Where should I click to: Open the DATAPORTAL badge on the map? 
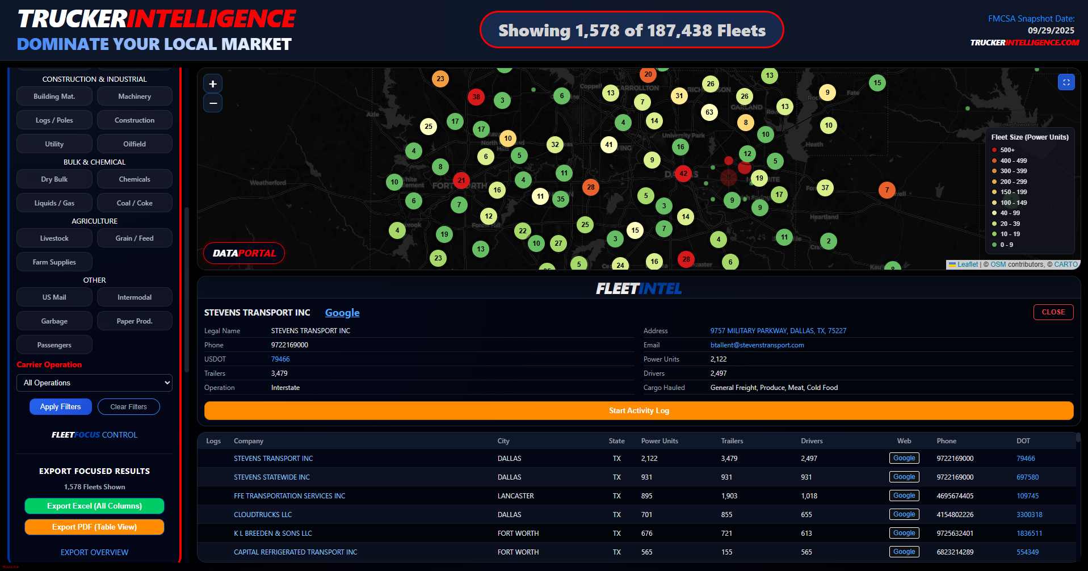(243, 253)
